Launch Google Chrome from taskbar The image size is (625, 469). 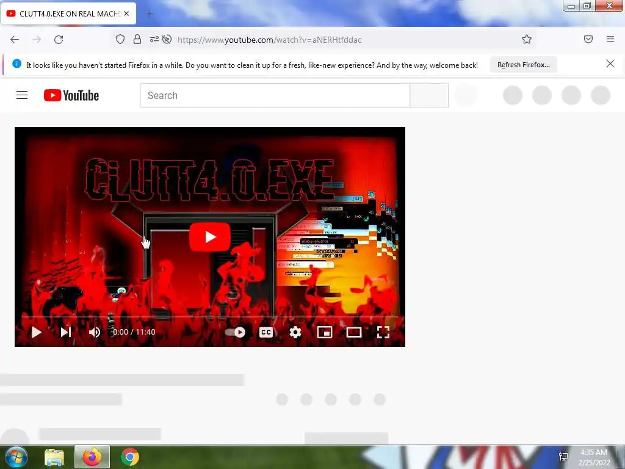point(130,457)
